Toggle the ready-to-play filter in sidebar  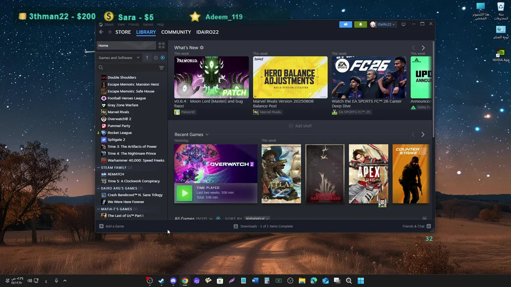tap(162, 58)
